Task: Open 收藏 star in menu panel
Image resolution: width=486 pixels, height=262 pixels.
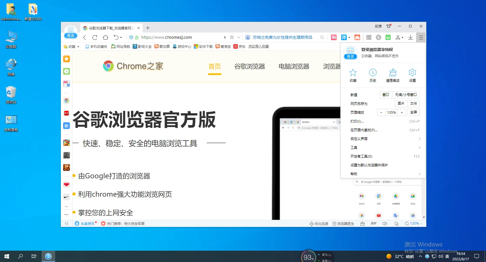Action: 353,76
